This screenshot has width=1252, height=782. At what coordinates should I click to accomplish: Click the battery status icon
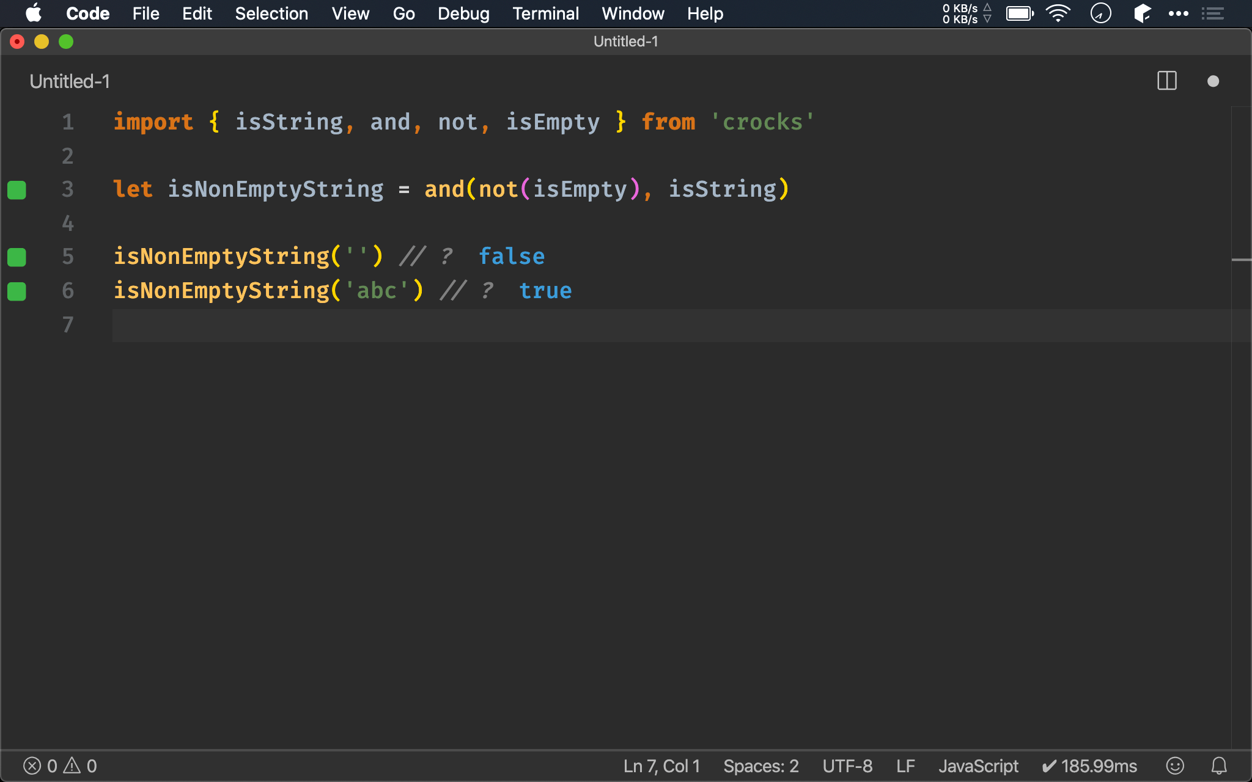point(1020,13)
